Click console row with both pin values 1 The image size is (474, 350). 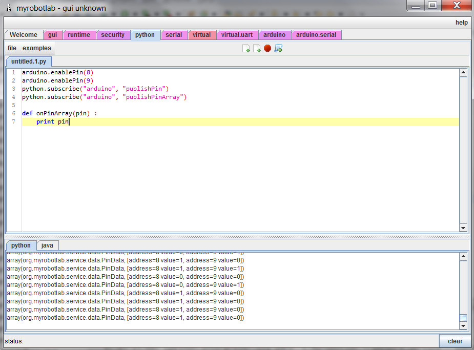[125, 269]
